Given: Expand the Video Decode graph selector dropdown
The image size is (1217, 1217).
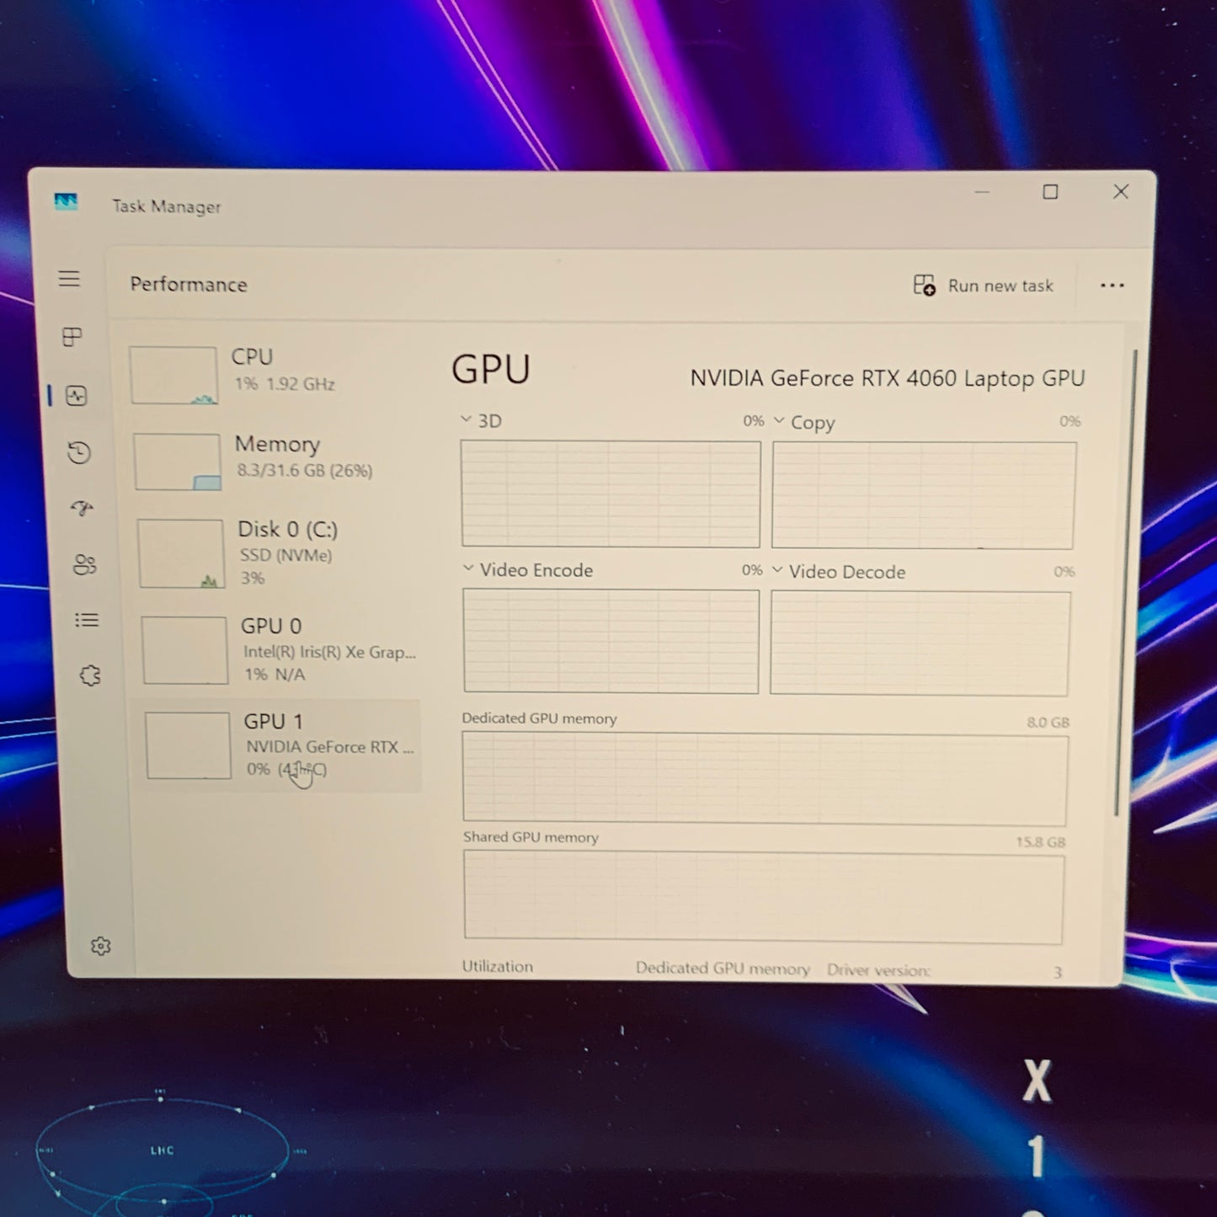Looking at the screenshot, I should coord(777,570).
